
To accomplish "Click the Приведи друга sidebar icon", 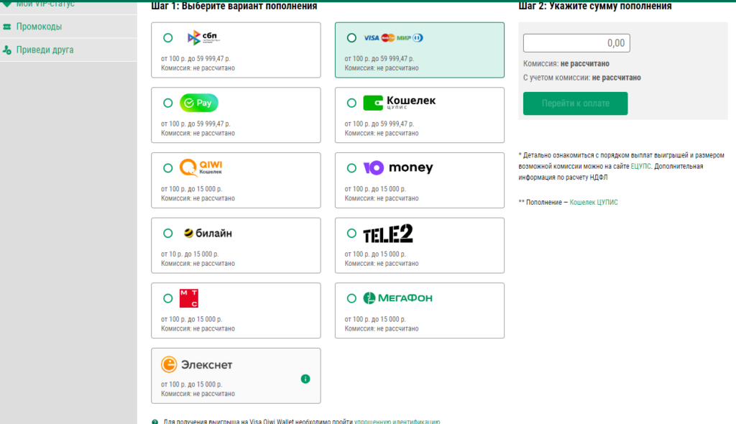I will 7,50.
